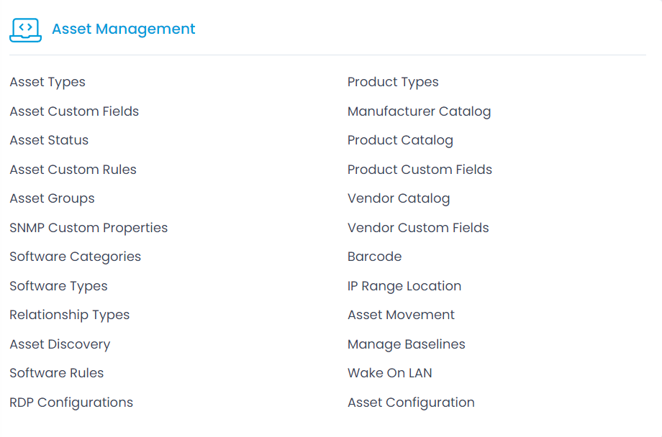662x437 pixels.
Task: Open Asset Custom Rules
Action: coord(73,170)
